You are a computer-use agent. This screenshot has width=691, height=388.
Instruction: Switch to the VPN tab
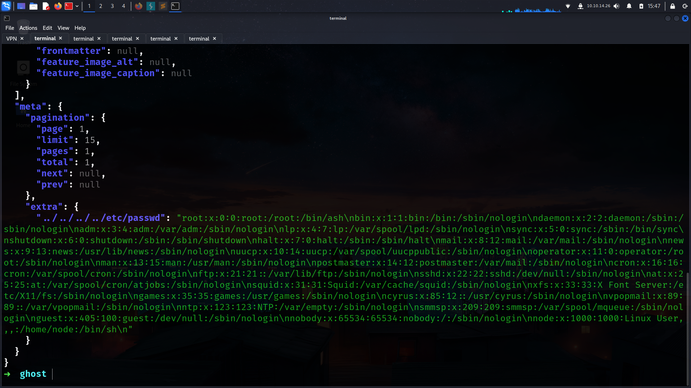click(12, 38)
